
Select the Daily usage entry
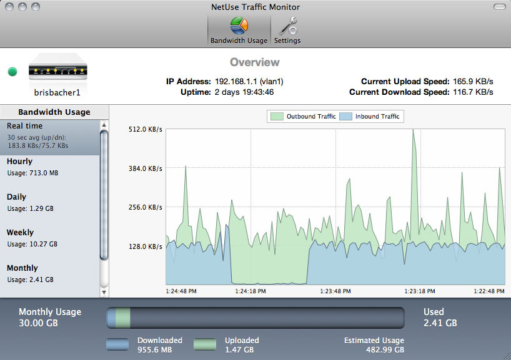pos(50,202)
